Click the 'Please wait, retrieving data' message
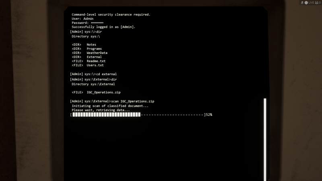The height and width of the screenshot is (181, 322). coord(101,110)
